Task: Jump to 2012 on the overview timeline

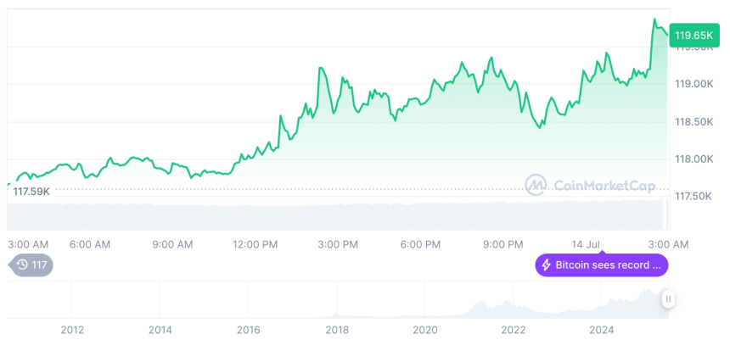Action: click(72, 330)
